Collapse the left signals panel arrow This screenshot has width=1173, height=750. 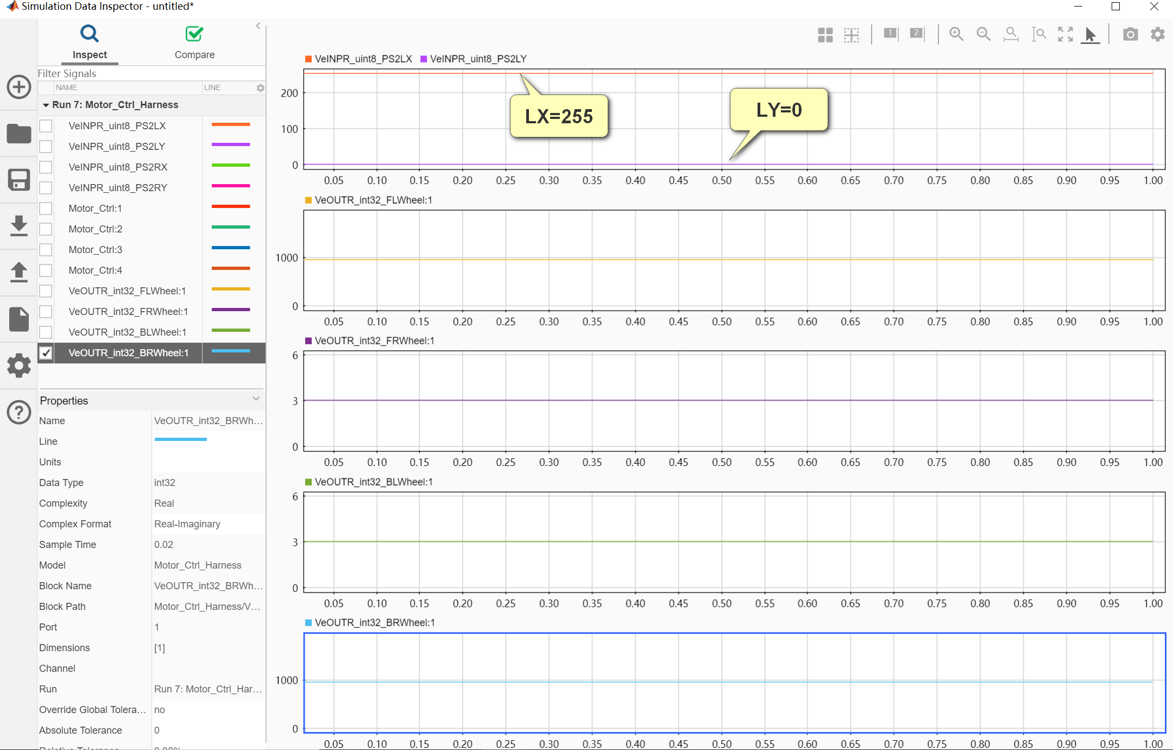(x=258, y=26)
